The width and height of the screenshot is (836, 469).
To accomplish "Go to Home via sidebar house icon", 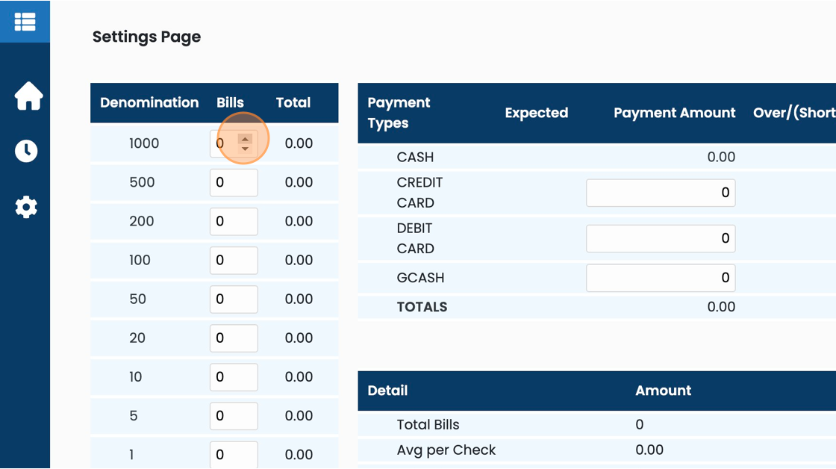I will coord(28,96).
